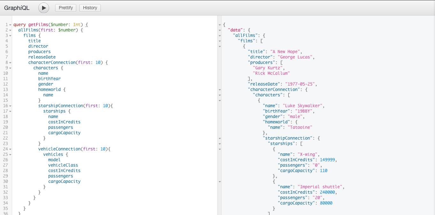Collapse starshipConnection block on line 16 of query

10,106
